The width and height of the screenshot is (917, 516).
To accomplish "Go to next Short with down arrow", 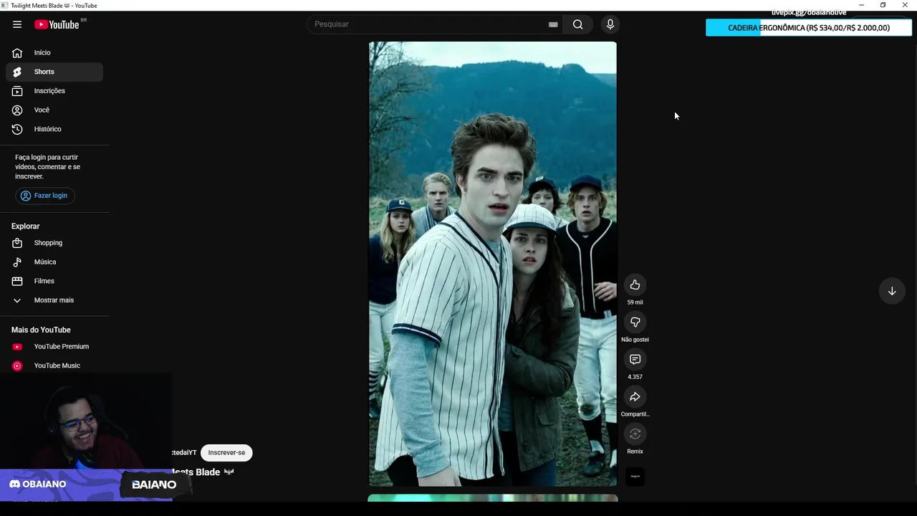I will [892, 291].
